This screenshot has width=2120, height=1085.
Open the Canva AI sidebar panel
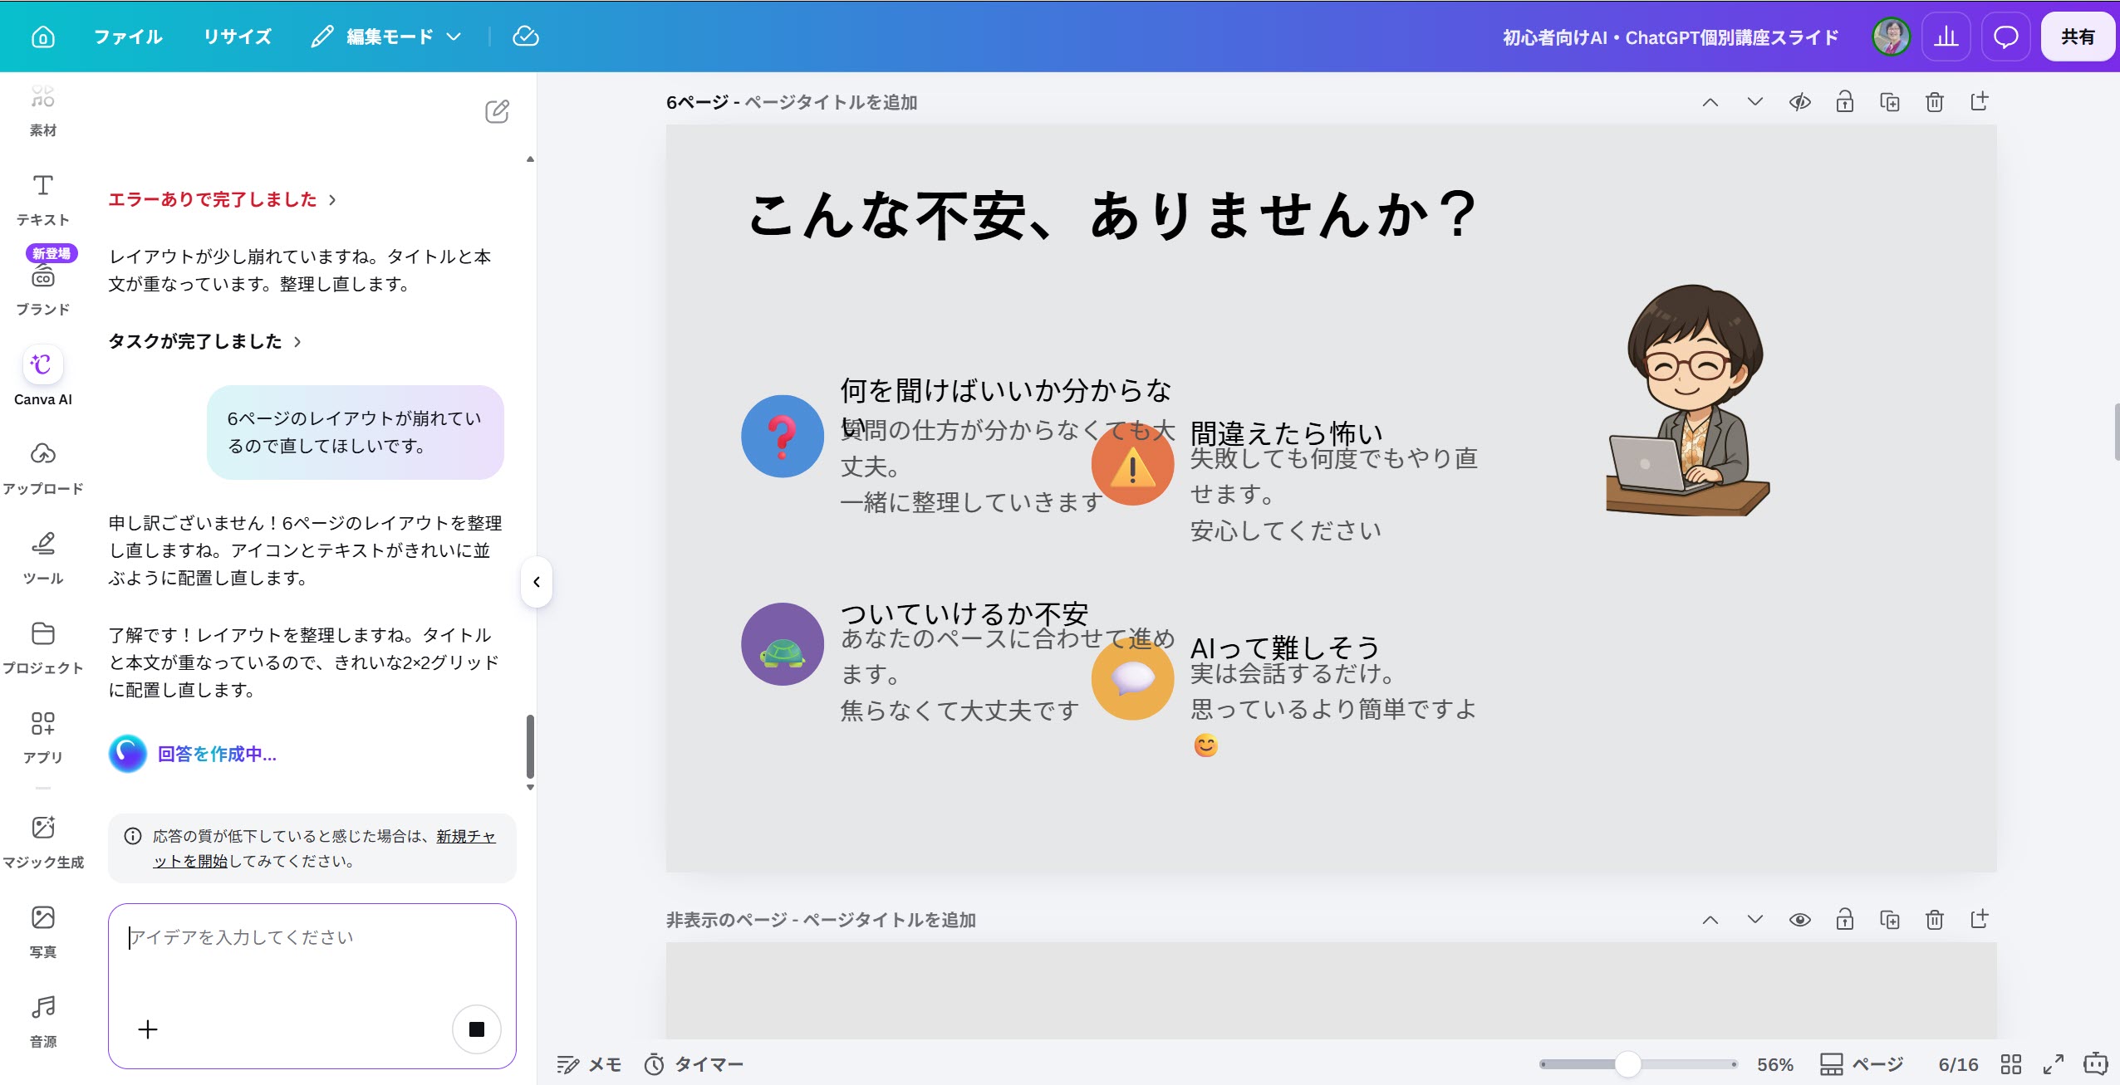(42, 376)
